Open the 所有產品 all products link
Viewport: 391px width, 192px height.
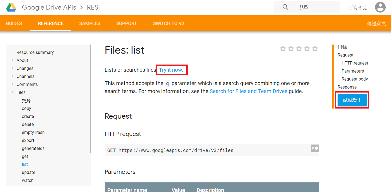click(358, 8)
